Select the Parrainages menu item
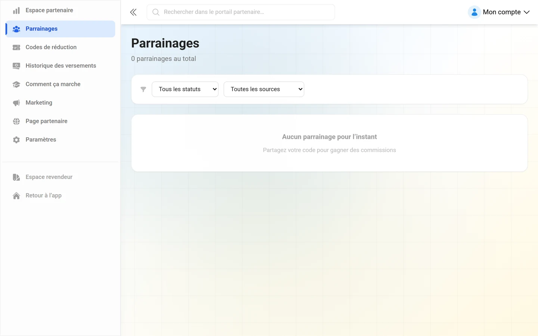This screenshot has width=538, height=336. [x=60, y=29]
